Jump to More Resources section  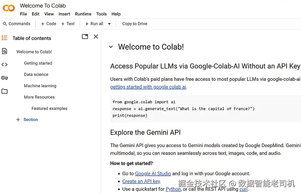pyautogui.click(x=39, y=97)
